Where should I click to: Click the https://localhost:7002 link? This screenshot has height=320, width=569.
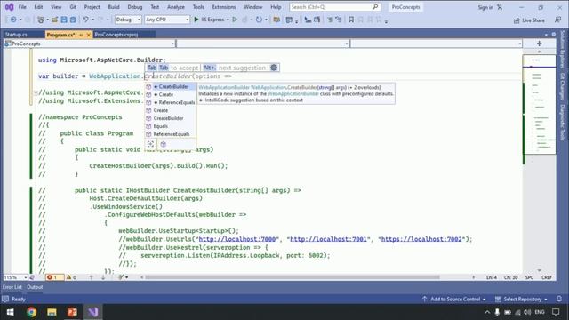[421, 239]
